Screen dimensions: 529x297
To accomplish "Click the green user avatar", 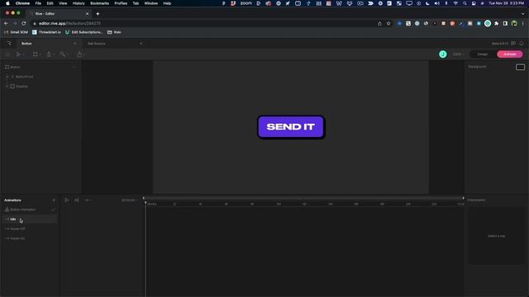I will coord(443,54).
